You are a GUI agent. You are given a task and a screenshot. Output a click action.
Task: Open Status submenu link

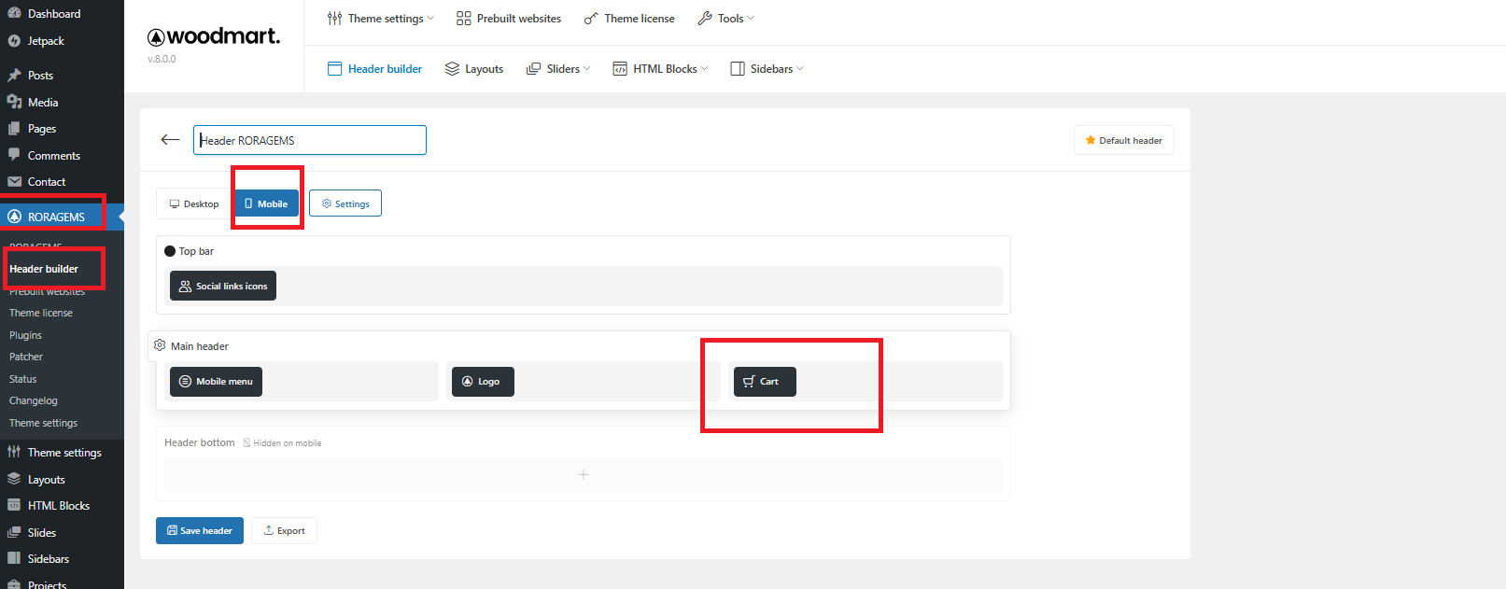tap(23, 379)
